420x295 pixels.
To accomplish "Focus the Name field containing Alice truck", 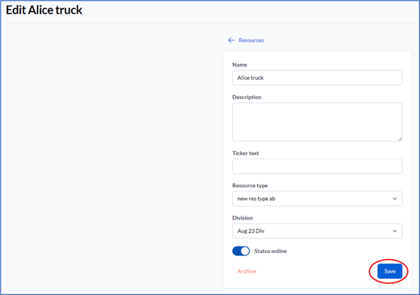I will (x=317, y=78).
